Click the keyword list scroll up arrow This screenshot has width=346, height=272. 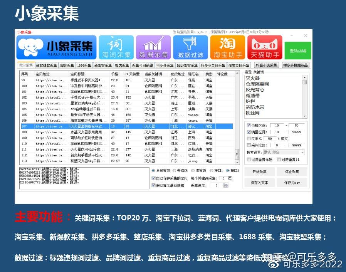tap(305, 77)
